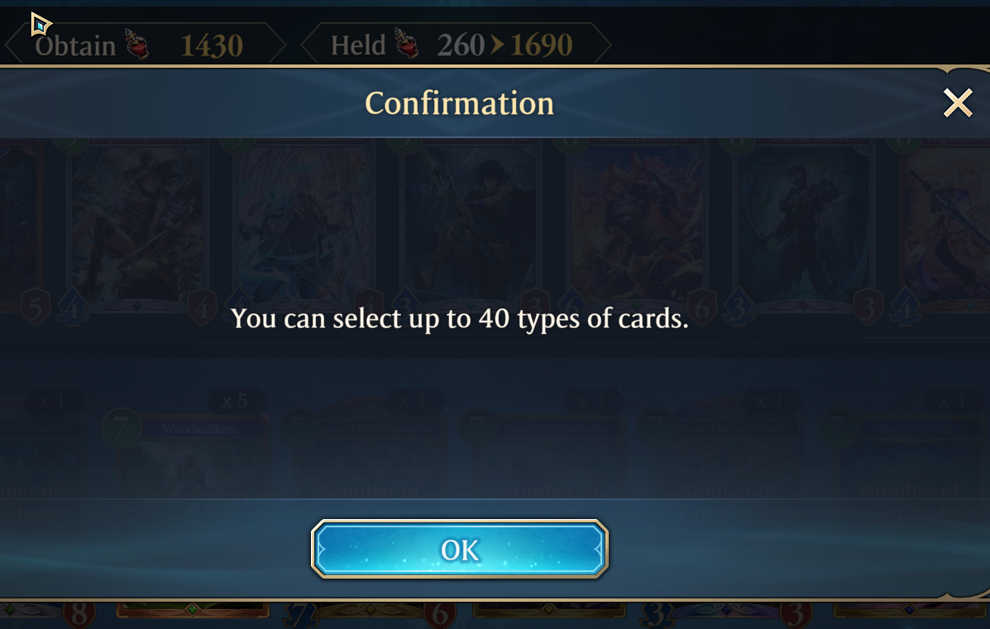
Task: Click the vial icon beside Obtain
Action: click(137, 44)
